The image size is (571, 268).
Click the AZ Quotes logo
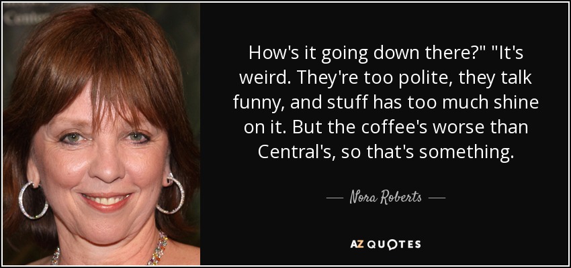click(x=386, y=245)
